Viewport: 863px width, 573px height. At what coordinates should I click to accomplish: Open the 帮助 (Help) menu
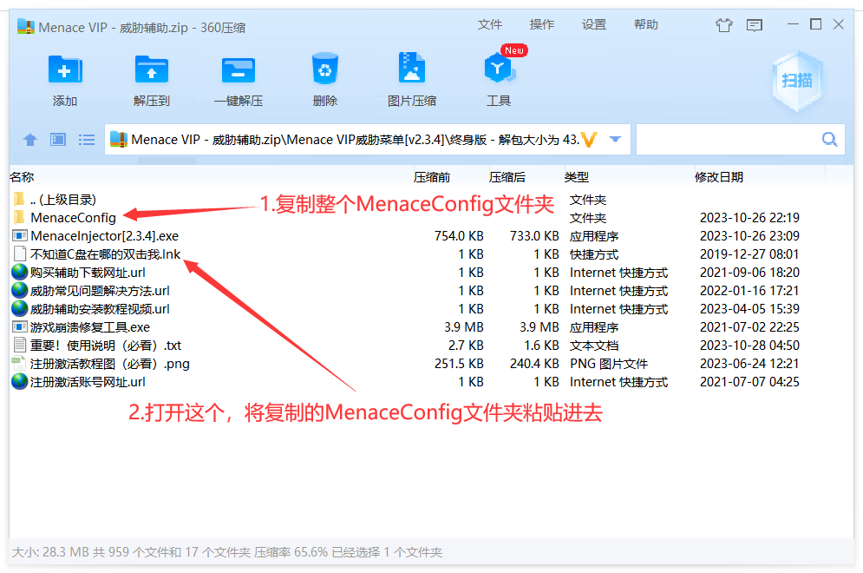[646, 25]
